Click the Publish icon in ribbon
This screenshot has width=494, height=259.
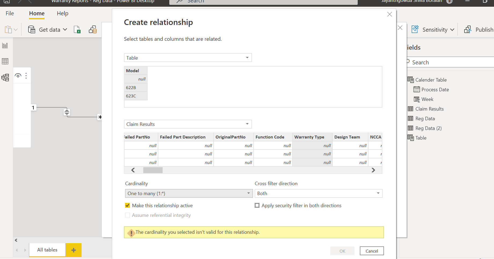coord(468,29)
